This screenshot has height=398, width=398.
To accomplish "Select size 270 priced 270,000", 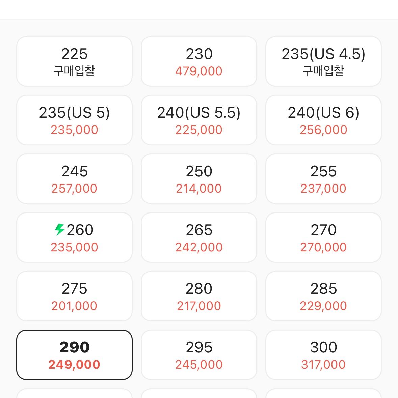I will [x=323, y=237].
